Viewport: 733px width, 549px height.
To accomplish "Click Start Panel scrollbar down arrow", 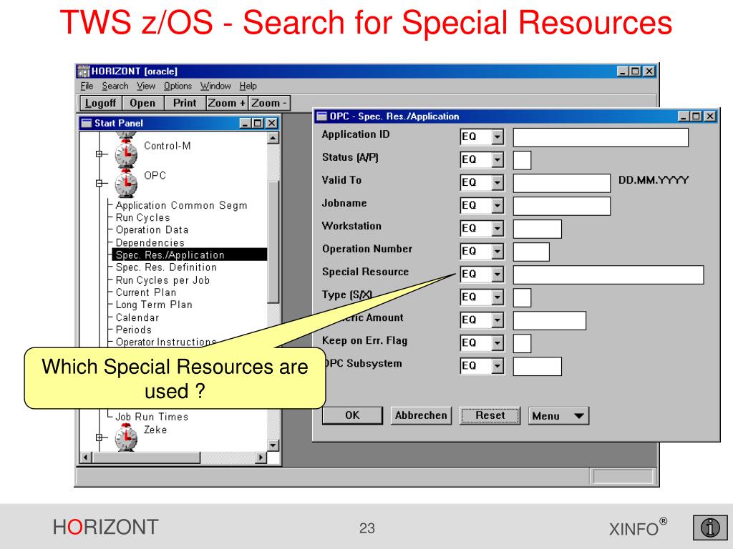I will [273, 445].
